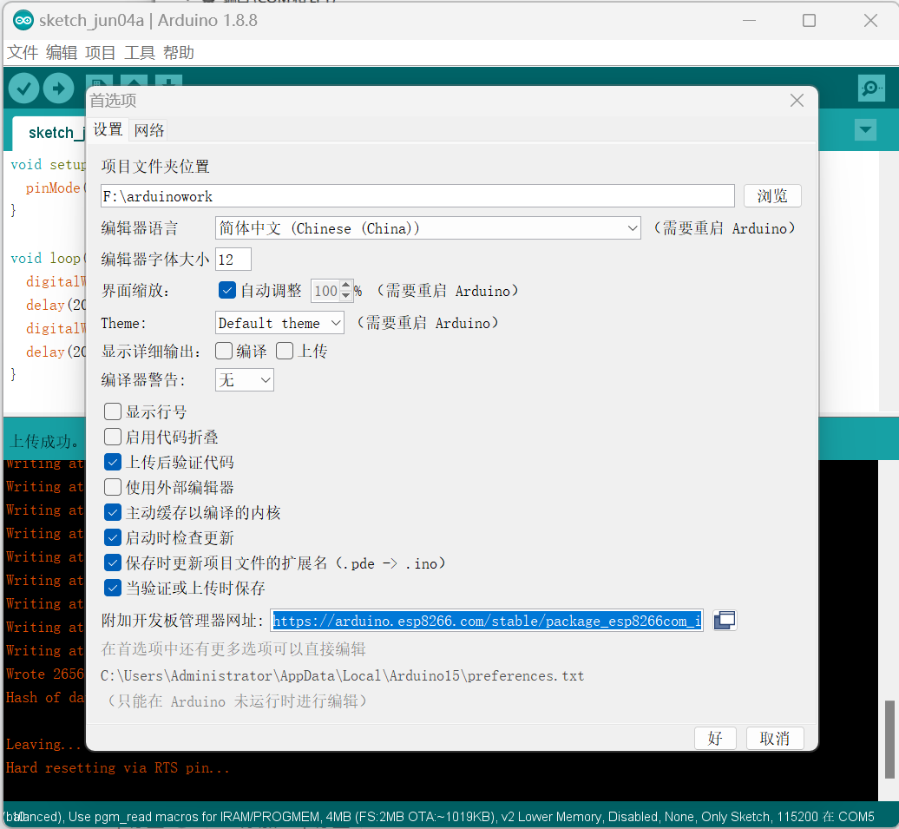Click the Upload arrow toolbar icon
Viewport: 899px width, 829px height.
tap(58, 89)
